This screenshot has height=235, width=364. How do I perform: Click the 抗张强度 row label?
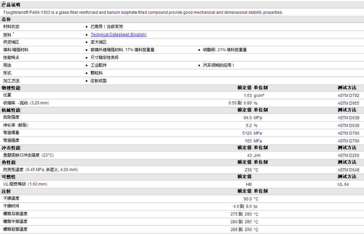(x=11, y=117)
